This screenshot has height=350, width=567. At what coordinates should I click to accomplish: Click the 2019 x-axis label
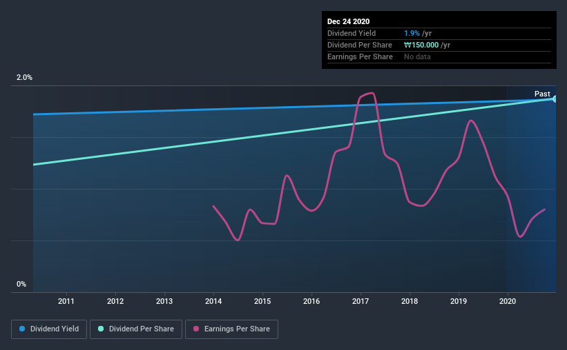[x=459, y=301]
